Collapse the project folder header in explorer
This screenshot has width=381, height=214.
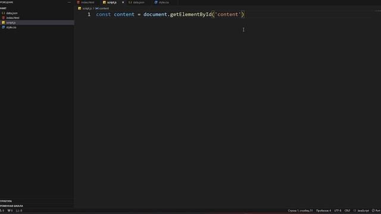pyautogui.click(x=37, y=8)
